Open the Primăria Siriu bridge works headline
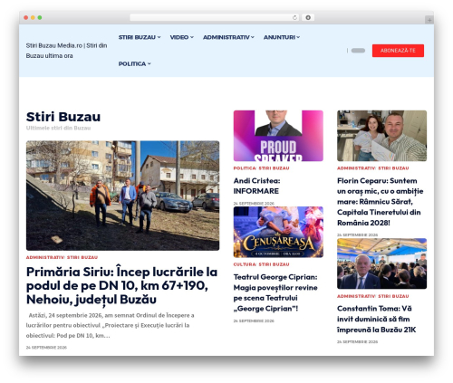The height and width of the screenshot is (383, 453). [121, 285]
